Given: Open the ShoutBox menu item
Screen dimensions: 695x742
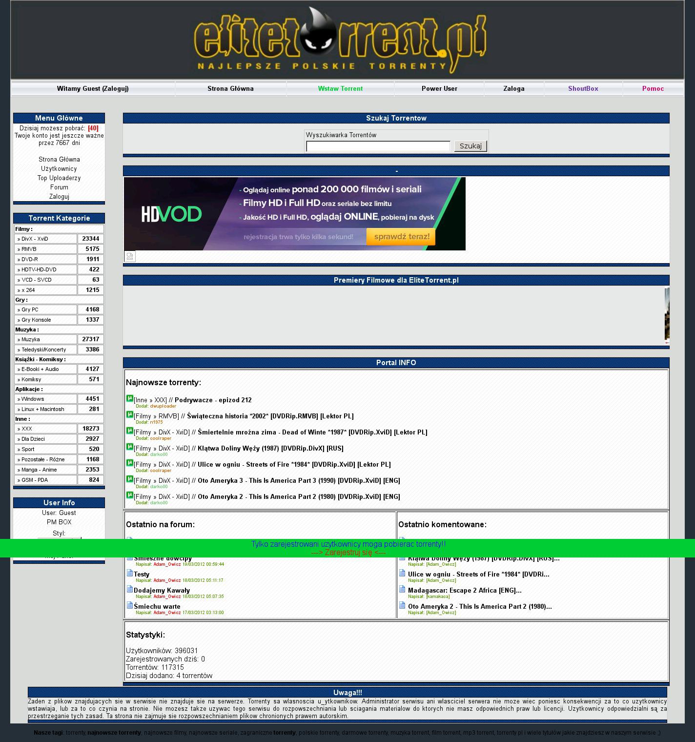Looking at the screenshot, I should pos(583,89).
